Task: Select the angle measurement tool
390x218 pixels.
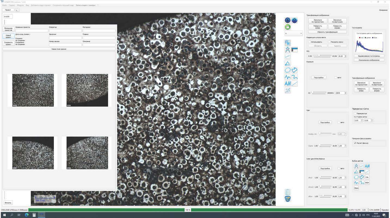Action: coord(288,63)
